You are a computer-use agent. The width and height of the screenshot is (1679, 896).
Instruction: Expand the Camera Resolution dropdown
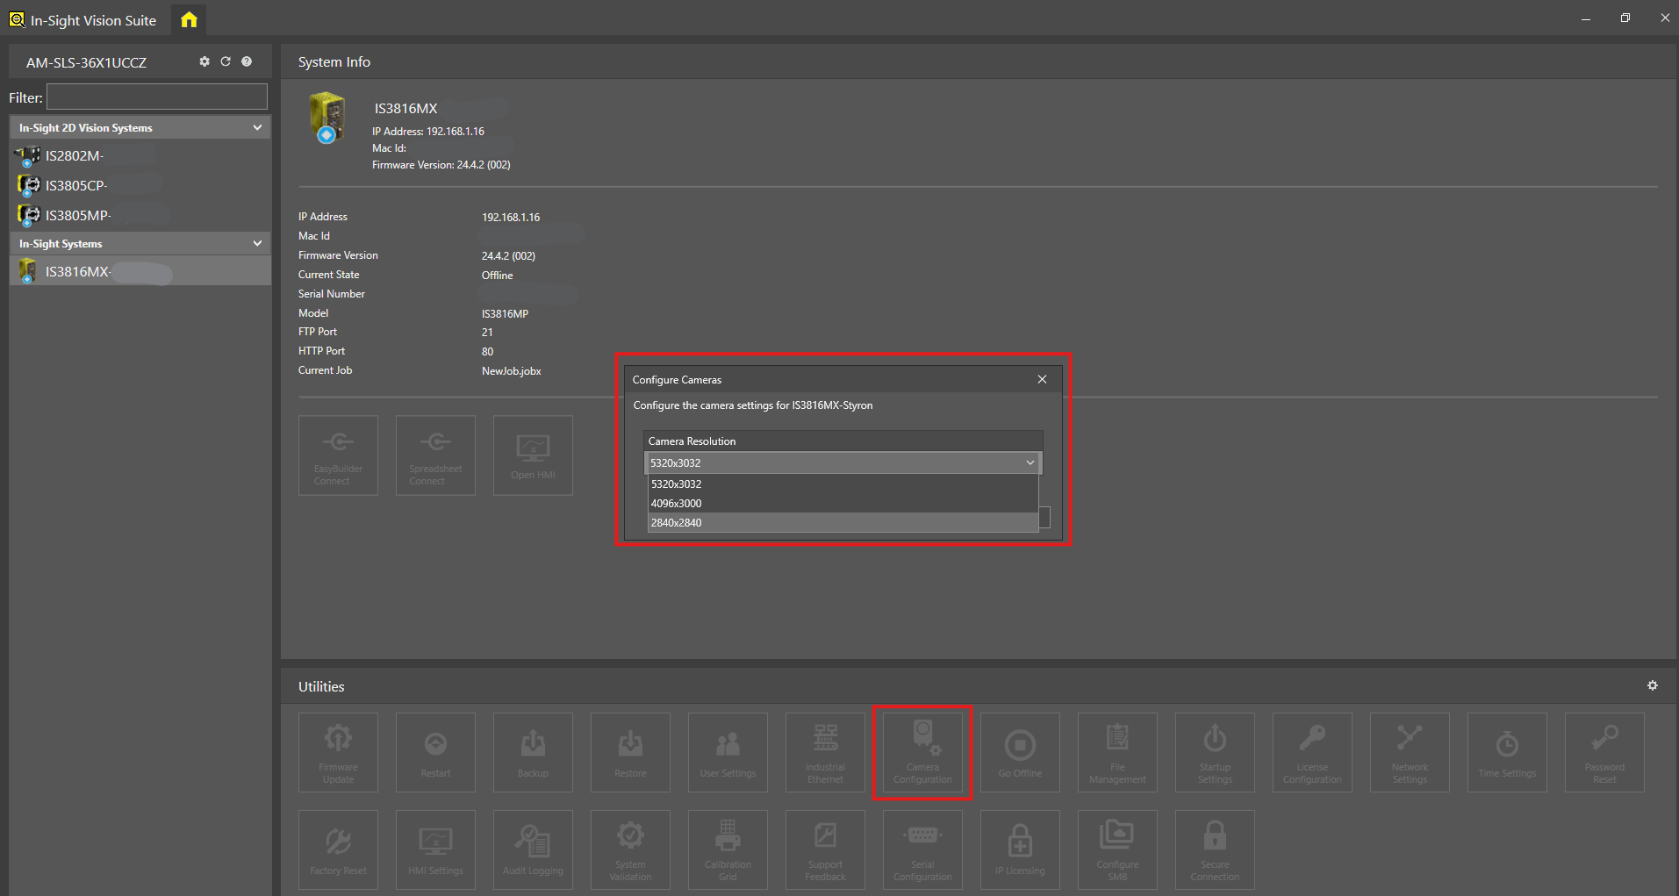(x=1030, y=462)
